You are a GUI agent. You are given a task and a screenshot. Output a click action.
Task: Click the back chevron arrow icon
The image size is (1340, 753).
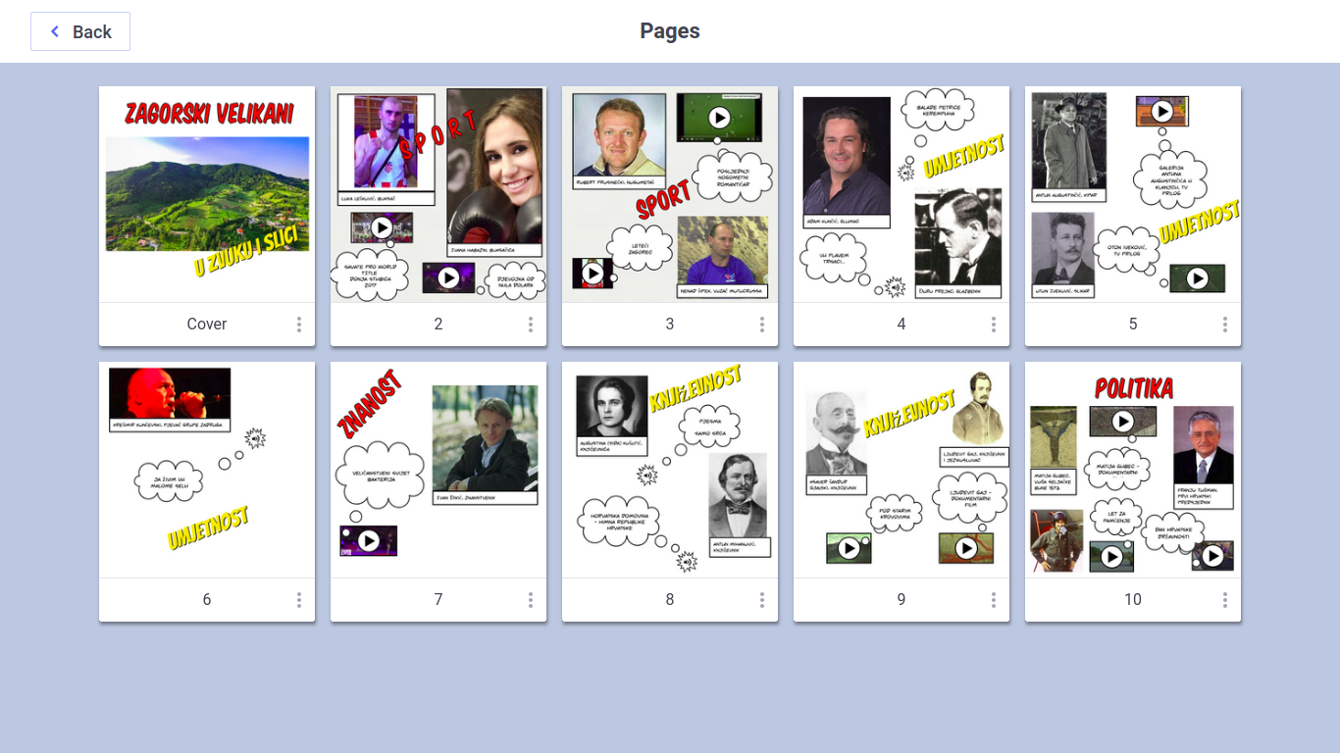pyautogui.click(x=55, y=31)
